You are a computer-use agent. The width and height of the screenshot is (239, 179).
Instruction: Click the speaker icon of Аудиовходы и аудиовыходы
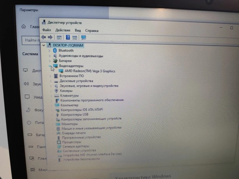pyautogui.click(x=55, y=56)
